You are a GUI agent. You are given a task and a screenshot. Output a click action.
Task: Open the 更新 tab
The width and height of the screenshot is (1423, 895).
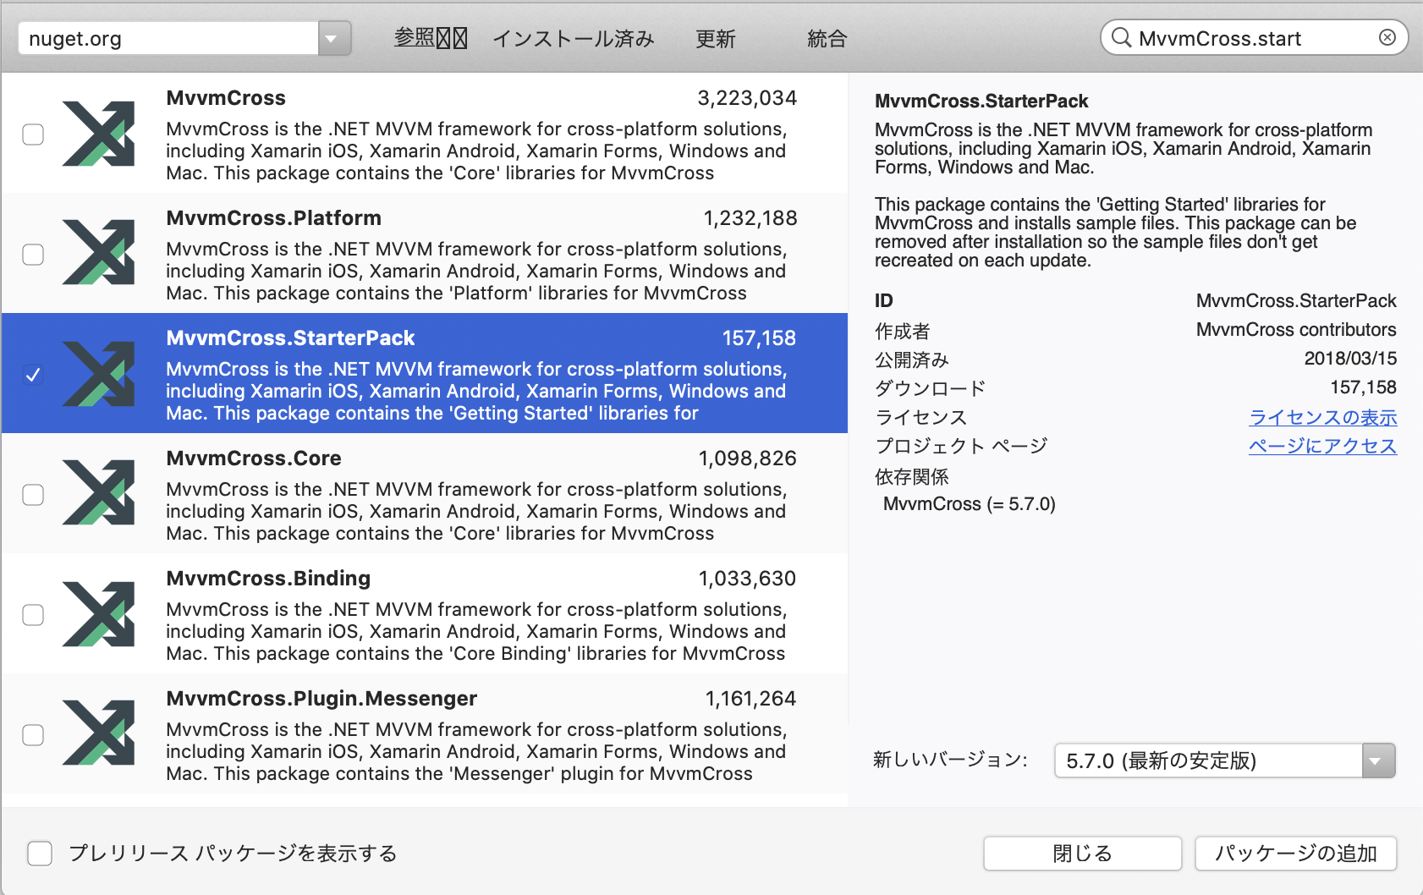coord(716,37)
